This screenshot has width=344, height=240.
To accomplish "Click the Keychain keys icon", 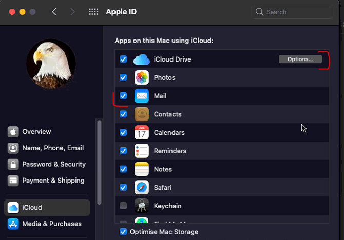I will [x=142, y=206].
